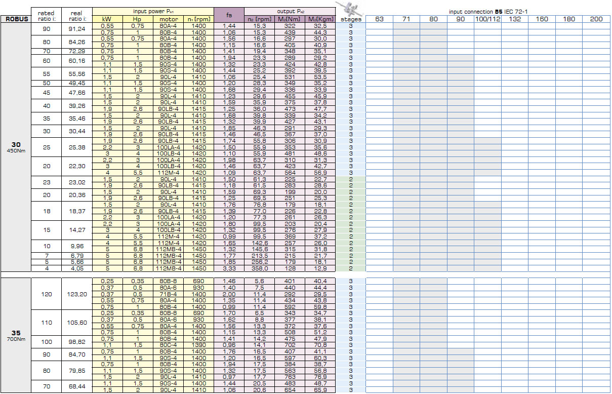Click the Kgm value 12,9
This screenshot has width=612, height=394.
point(320,268)
